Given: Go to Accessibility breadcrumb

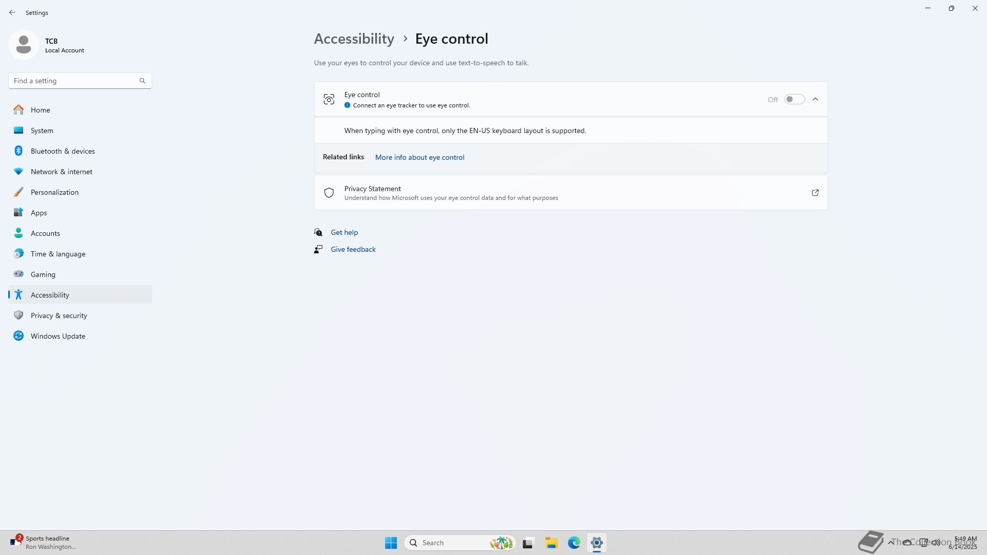Looking at the screenshot, I should [x=354, y=39].
